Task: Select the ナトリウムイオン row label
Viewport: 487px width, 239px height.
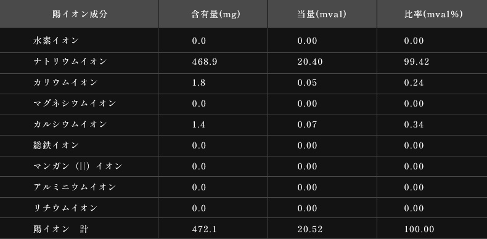Action: point(70,62)
